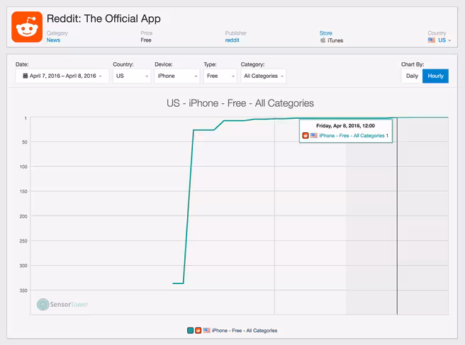
Task: Toggle the iPhone - Free - All Categories legend label
Action: tap(245, 330)
